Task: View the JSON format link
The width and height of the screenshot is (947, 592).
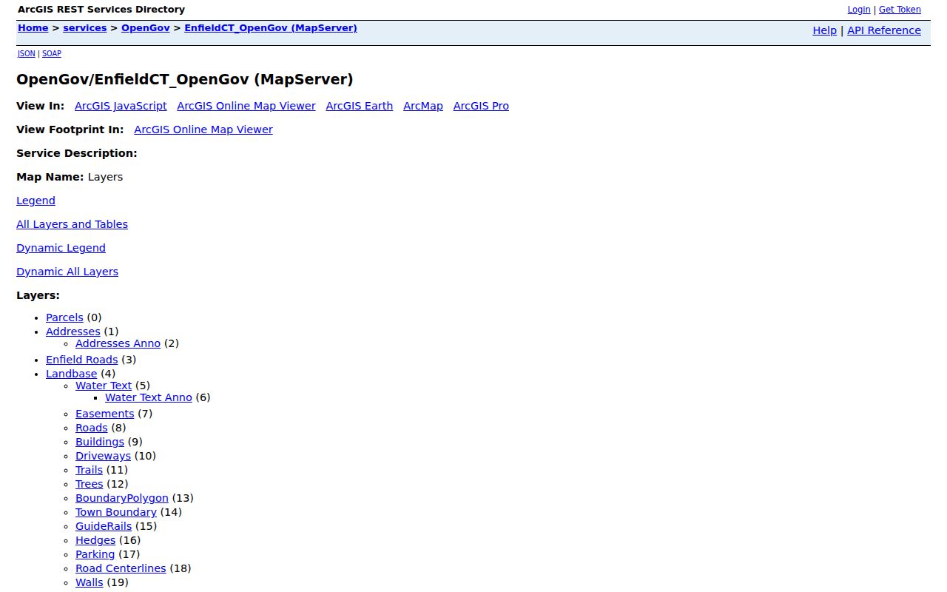Action: click(x=27, y=54)
